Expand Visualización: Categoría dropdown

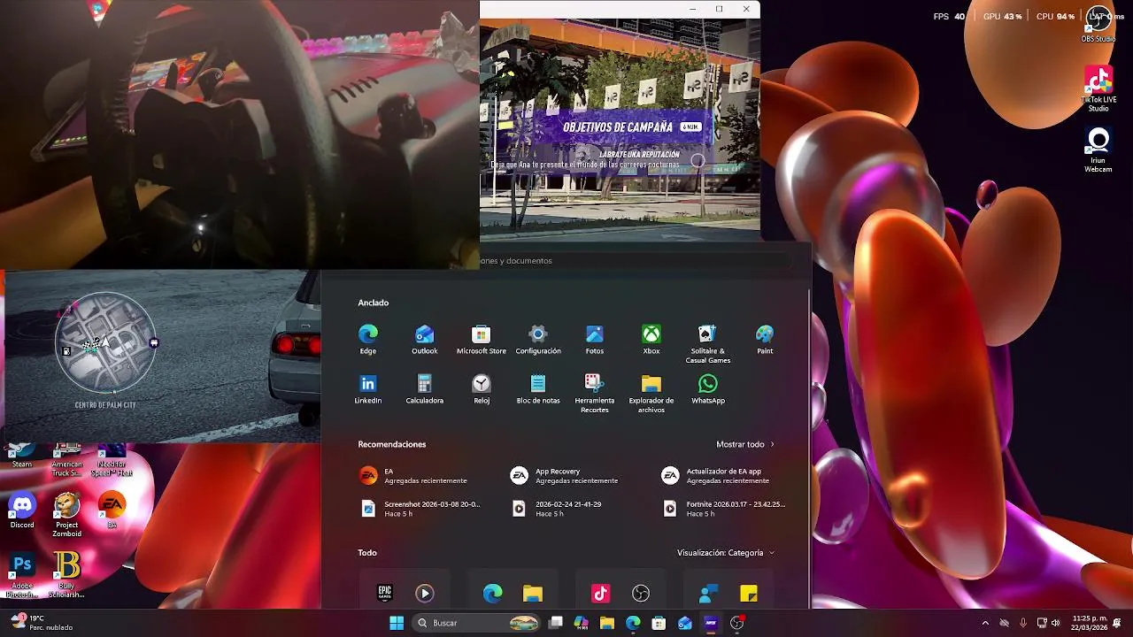click(x=726, y=553)
